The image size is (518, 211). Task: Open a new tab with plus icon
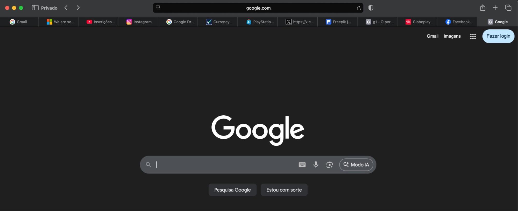[495, 8]
